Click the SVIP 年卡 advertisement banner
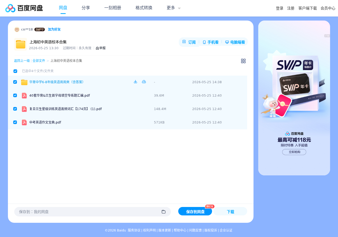 click(x=294, y=98)
